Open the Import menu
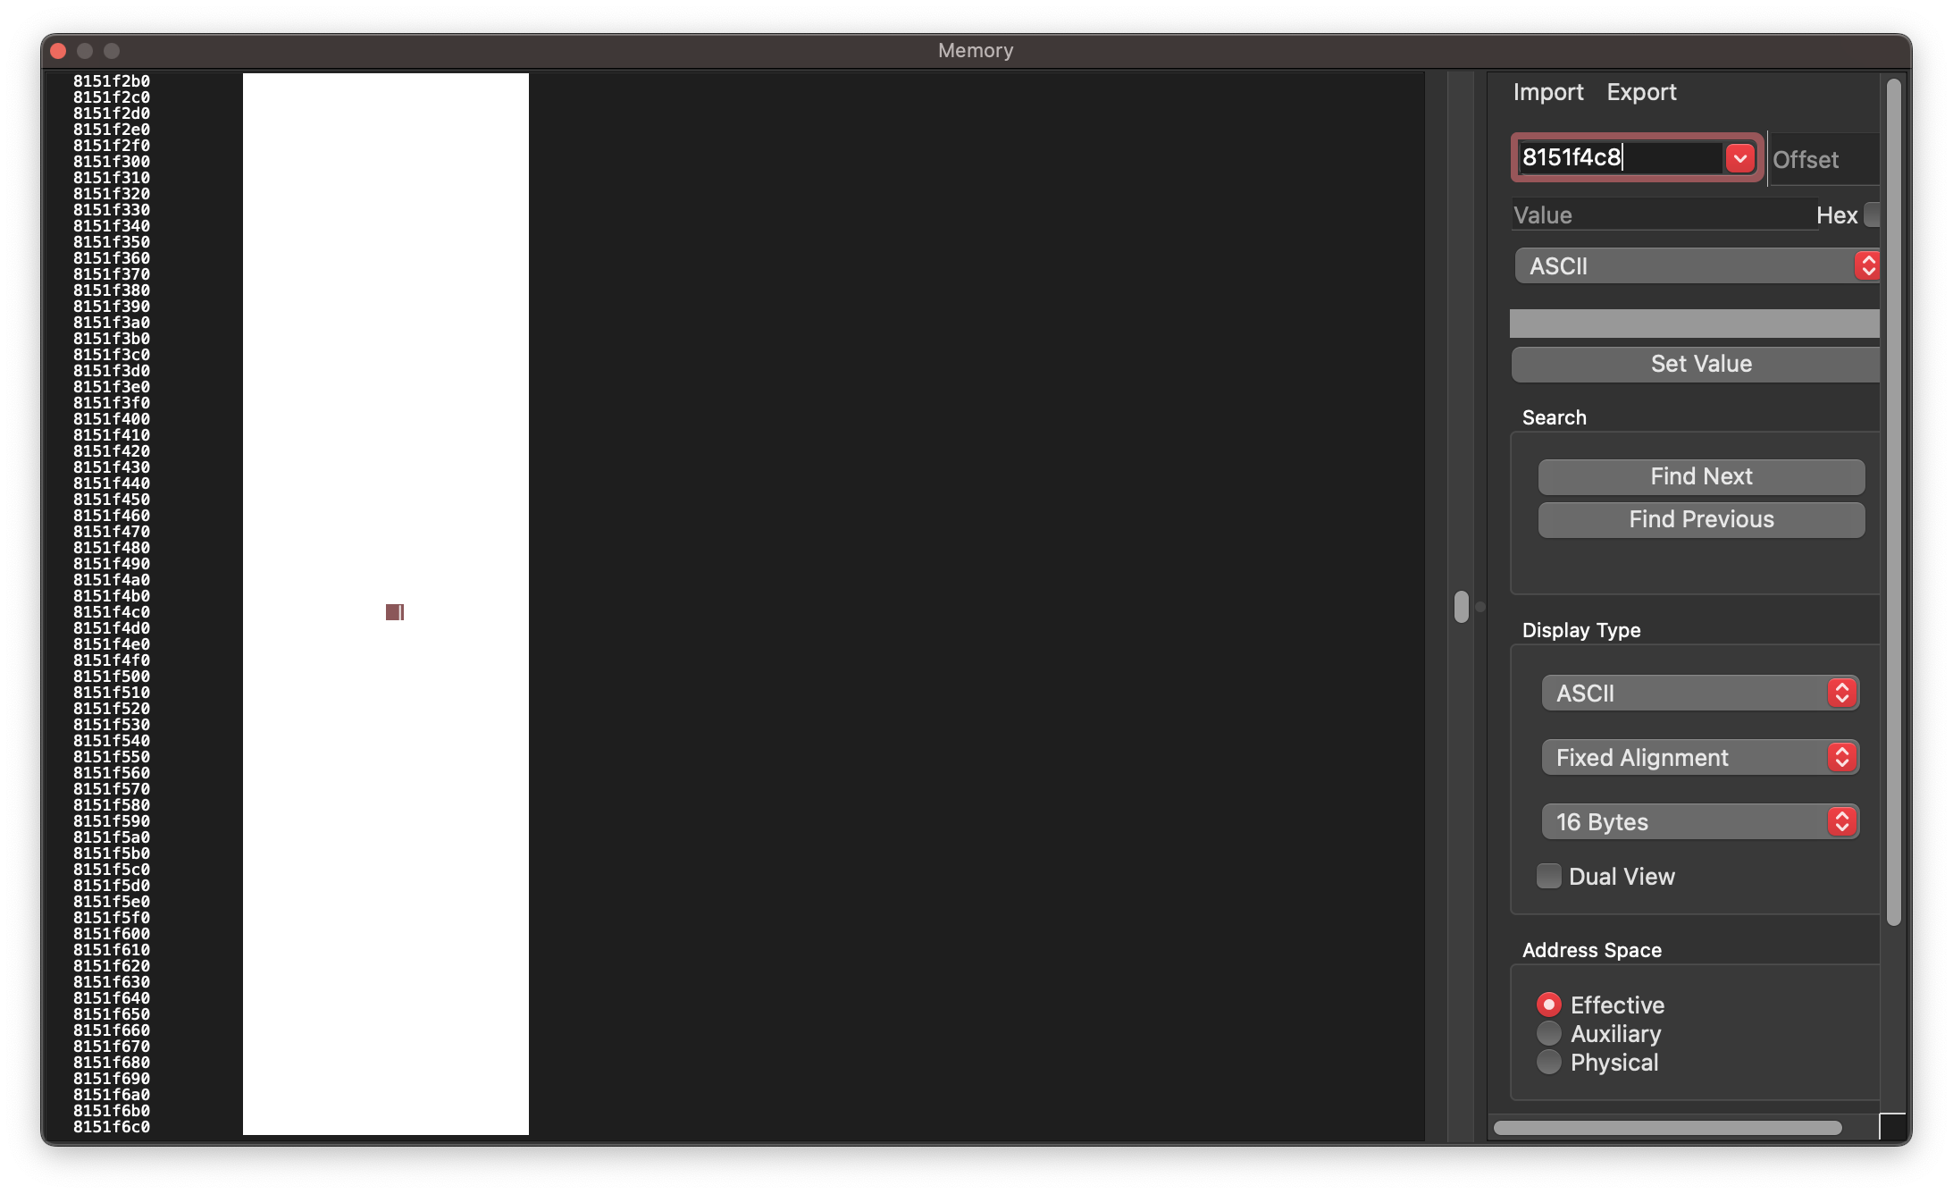The width and height of the screenshot is (1953, 1194). (x=1547, y=92)
